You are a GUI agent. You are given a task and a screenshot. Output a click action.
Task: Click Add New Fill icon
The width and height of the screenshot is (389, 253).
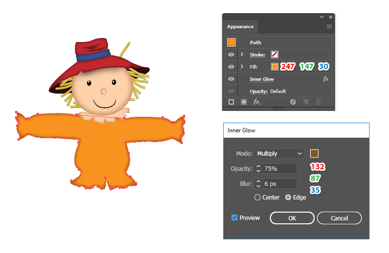tap(244, 102)
